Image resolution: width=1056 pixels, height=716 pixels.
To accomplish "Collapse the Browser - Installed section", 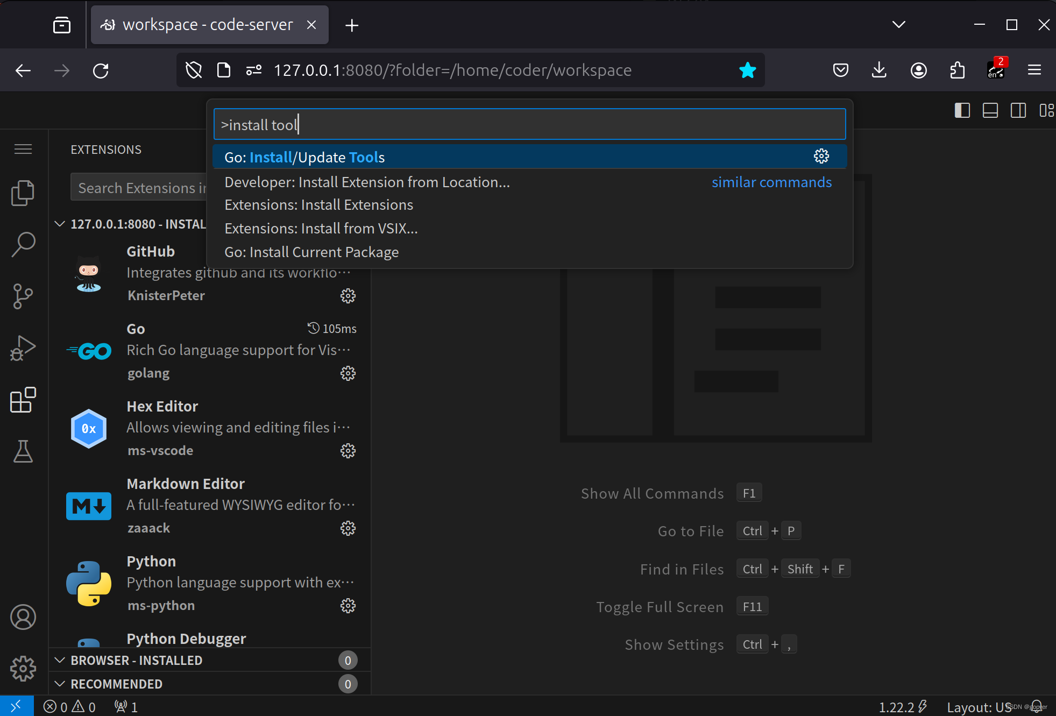I will (60, 660).
